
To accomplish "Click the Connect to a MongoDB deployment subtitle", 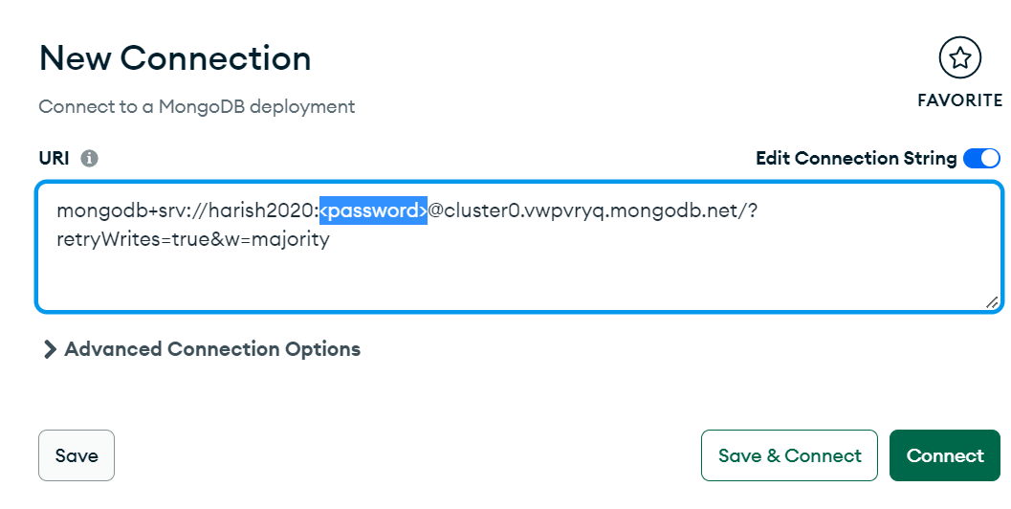I will click(197, 106).
